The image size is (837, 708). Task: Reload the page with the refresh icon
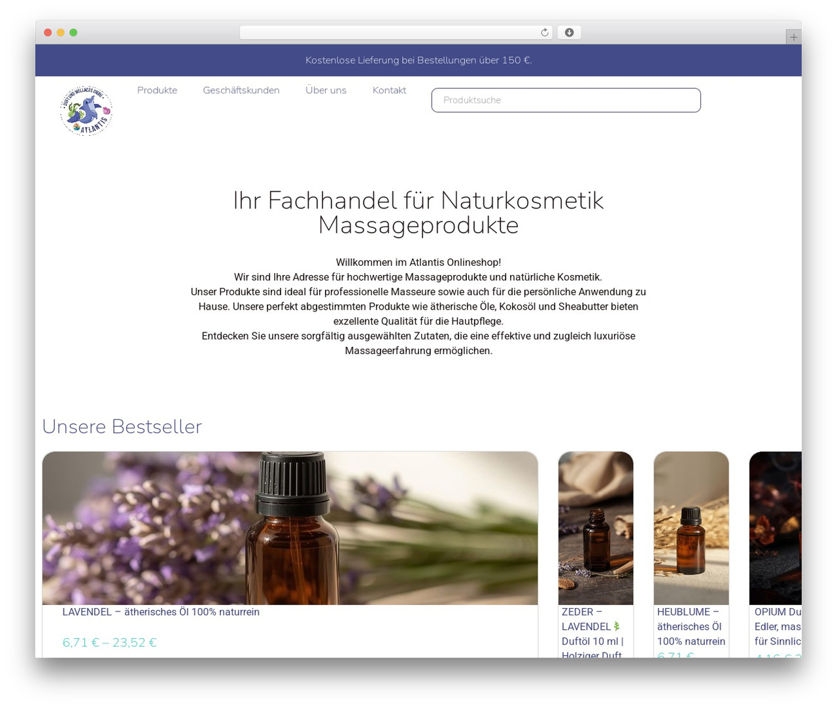pyautogui.click(x=545, y=33)
